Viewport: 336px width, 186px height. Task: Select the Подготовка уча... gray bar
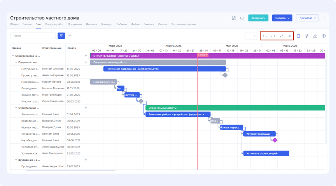[x=103, y=82]
